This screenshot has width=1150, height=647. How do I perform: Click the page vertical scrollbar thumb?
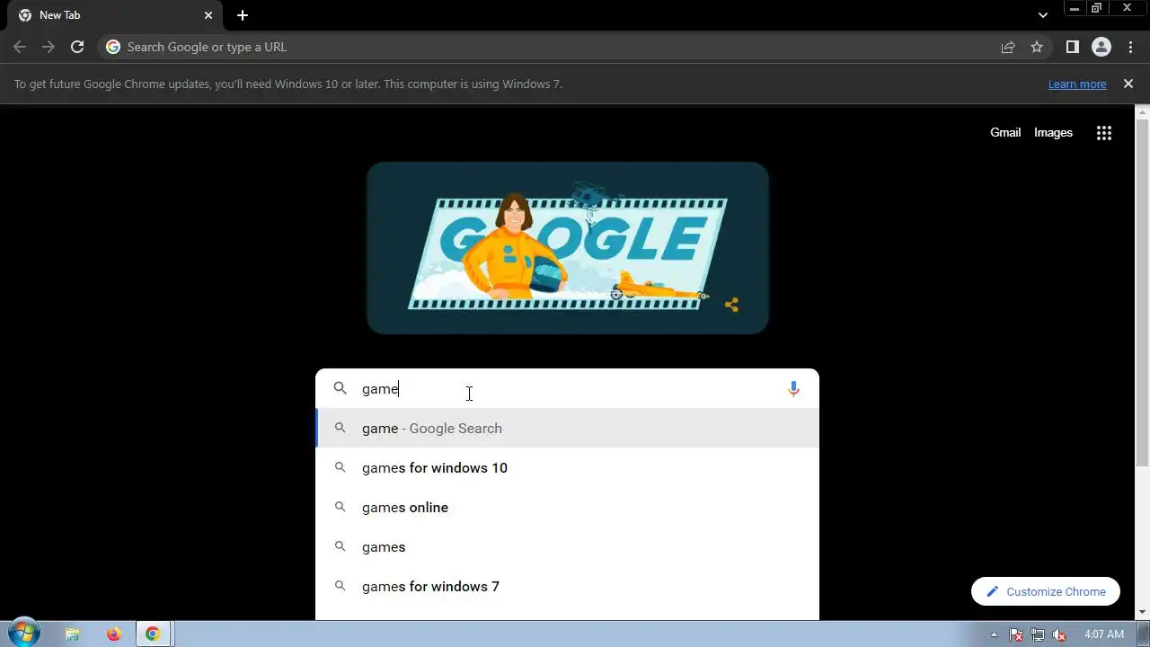(x=1142, y=293)
